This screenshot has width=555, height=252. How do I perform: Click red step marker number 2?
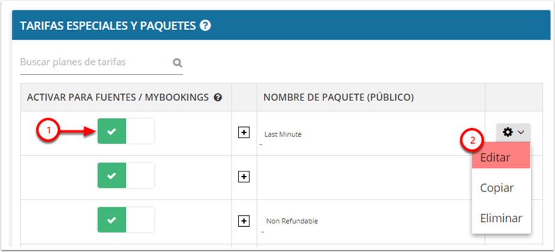(473, 143)
